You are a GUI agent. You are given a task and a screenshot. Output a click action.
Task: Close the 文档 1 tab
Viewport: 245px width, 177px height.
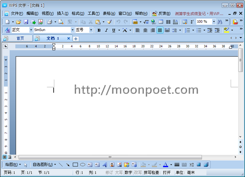point(69,38)
